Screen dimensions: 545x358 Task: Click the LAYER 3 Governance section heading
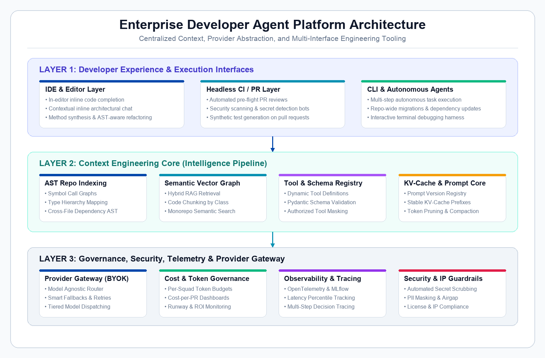pyautogui.click(x=162, y=259)
